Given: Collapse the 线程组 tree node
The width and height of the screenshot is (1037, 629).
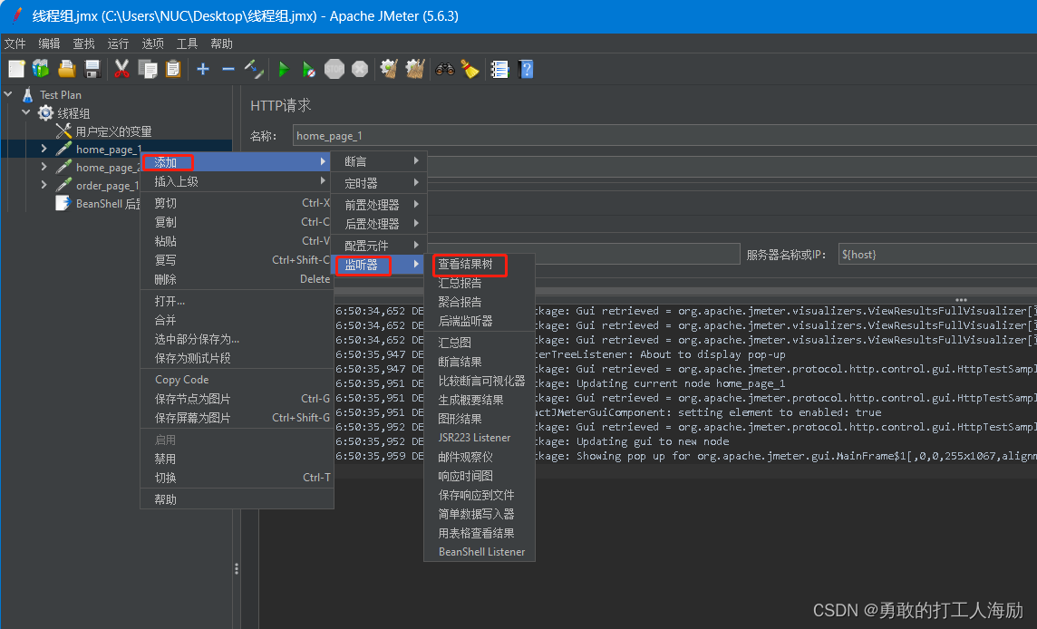Looking at the screenshot, I should coord(25,112).
